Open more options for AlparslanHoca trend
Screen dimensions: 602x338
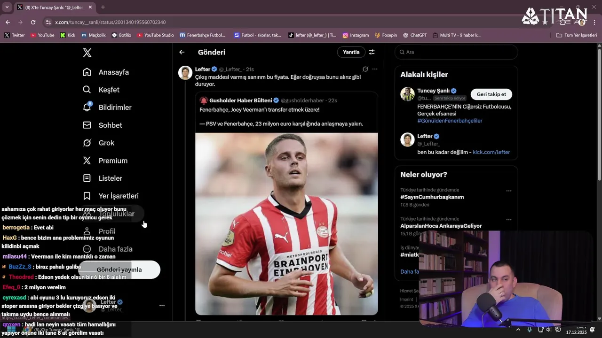pos(508,220)
